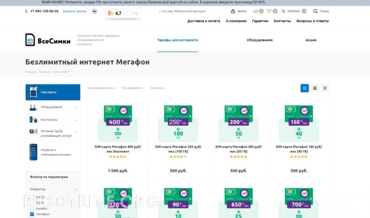Open the comparison bar-chart icon
370x218 pixels.
pos(256,11)
